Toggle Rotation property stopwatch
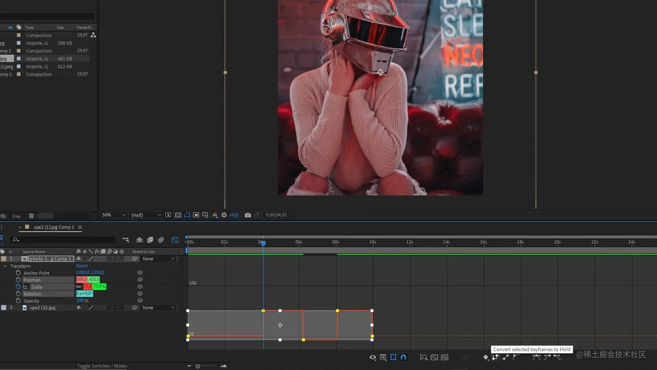This screenshot has width=657, height=370. click(x=18, y=293)
